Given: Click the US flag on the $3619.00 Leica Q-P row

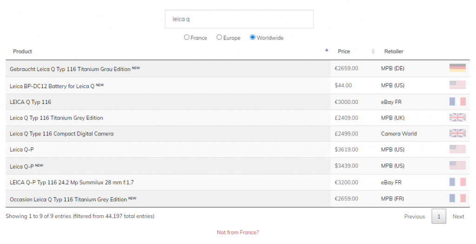Looking at the screenshot, I should point(457,149).
